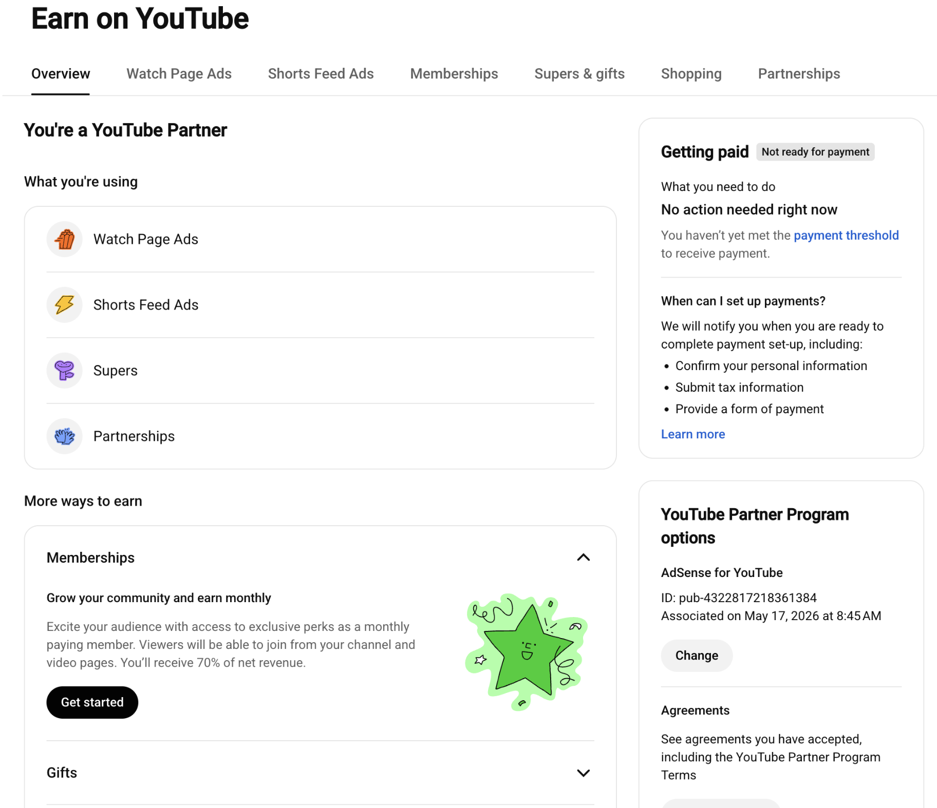Click 'Grow your community and earn monthly' text
The width and height of the screenshot is (937, 808).
click(159, 598)
